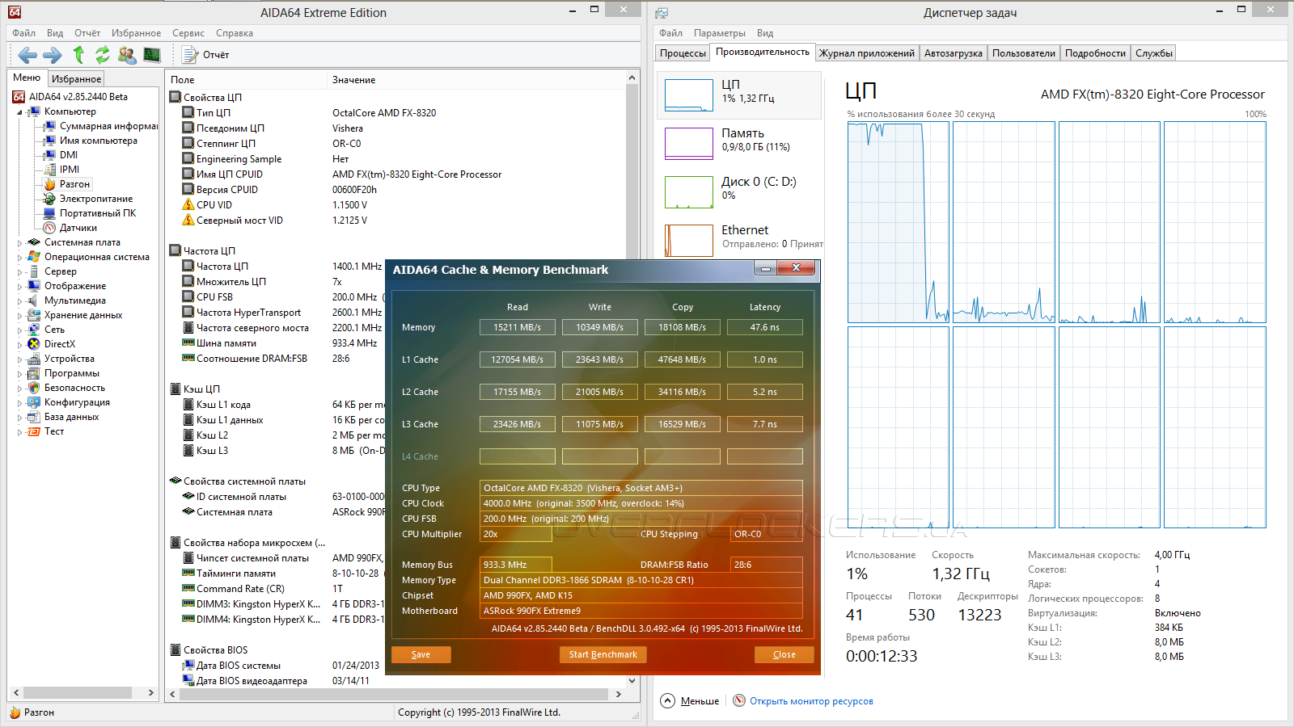Collapse the Компьютер tree node
Screen dimensions: 1294x727
(x=19, y=112)
